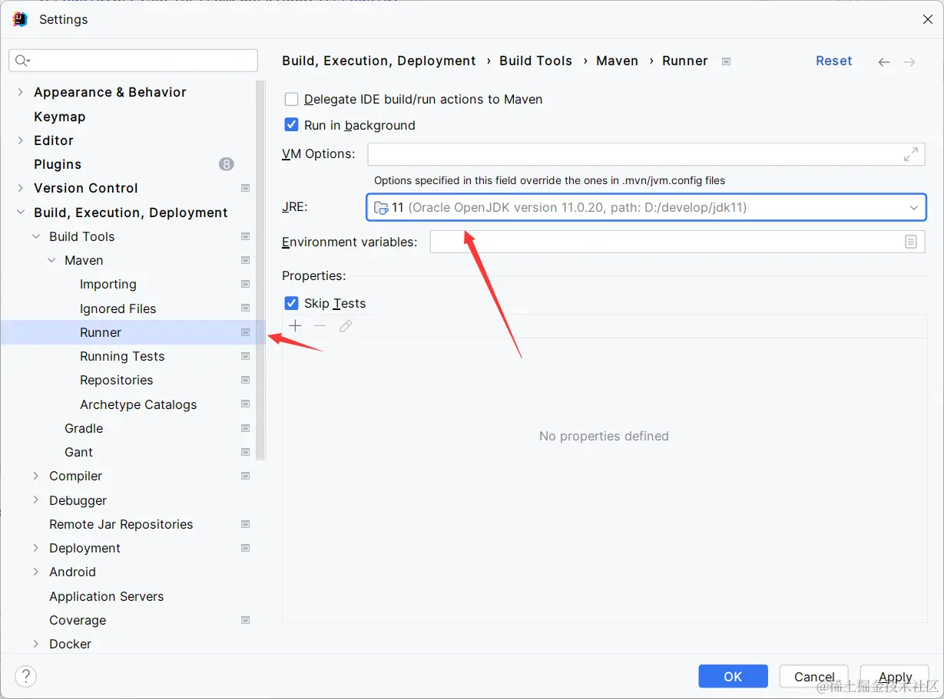Viewport: 944px width, 699px height.
Task: Collapse the Maven node
Action: (x=51, y=260)
